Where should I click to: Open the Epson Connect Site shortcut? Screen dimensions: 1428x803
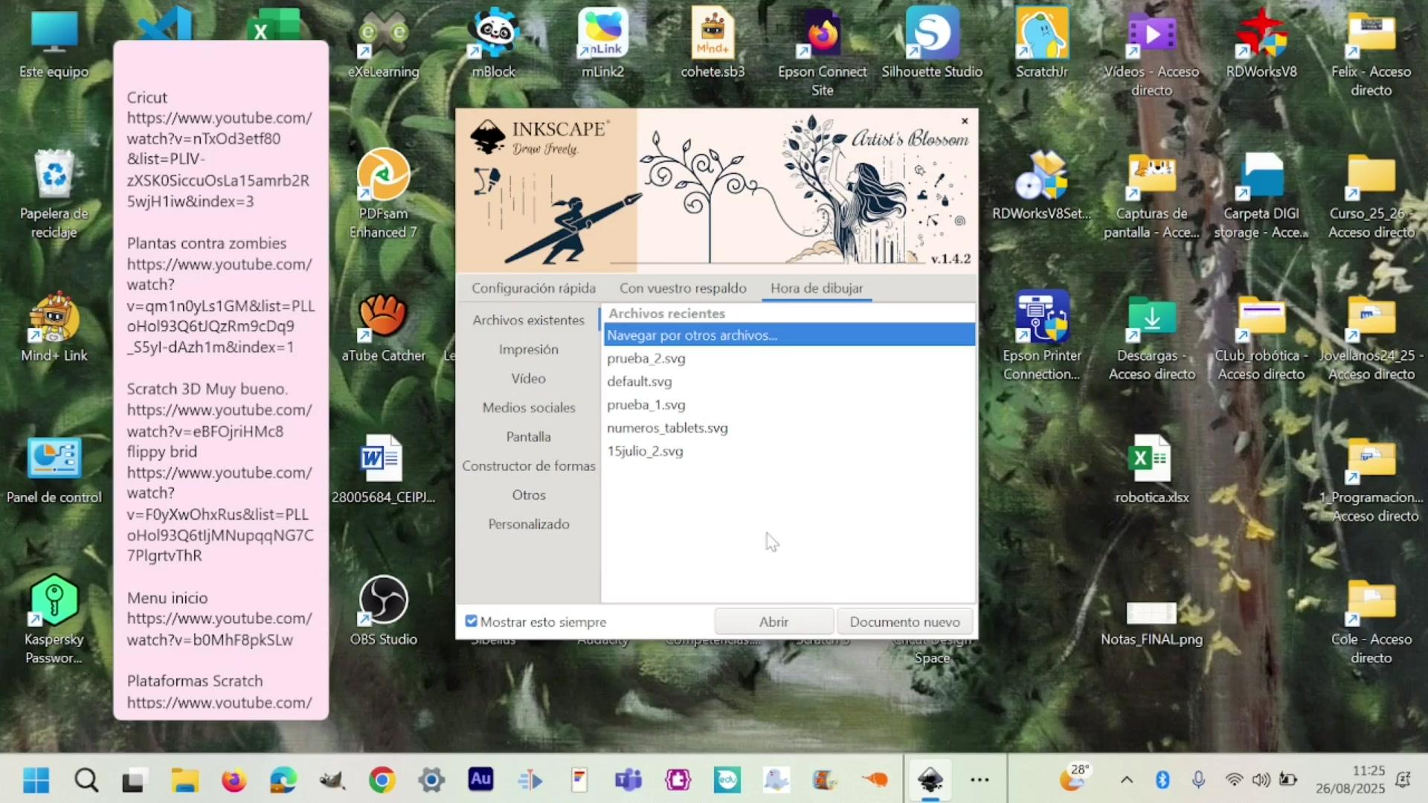[x=823, y=52]
